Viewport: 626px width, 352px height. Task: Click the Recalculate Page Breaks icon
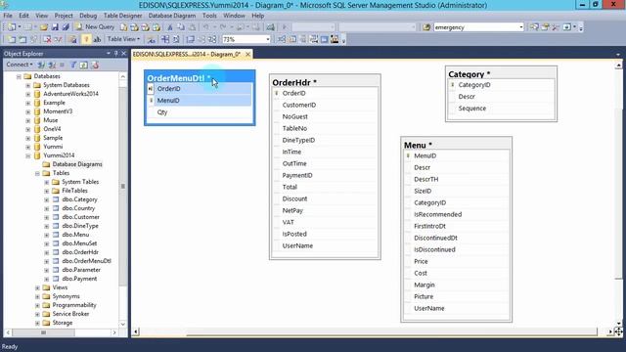[176, 39]
